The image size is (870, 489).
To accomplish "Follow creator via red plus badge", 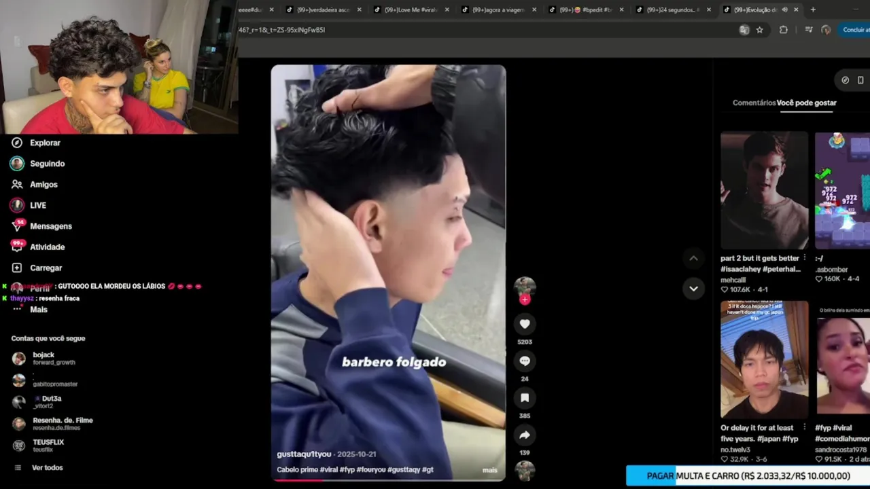I will pos(525,300).
